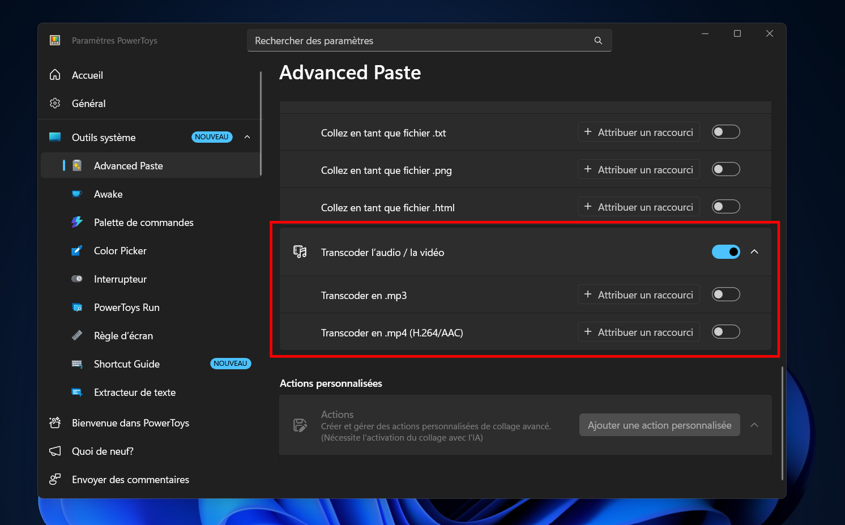
Task: Click the Extracteur de texte icon
Action: pos(77,392)
